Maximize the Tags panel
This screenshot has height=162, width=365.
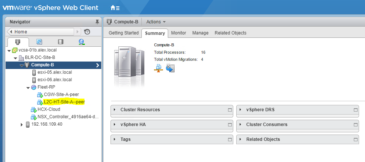[230, 140]
